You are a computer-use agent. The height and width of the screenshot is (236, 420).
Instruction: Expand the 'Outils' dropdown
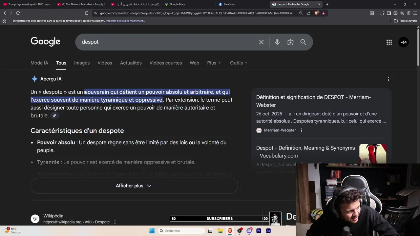[239, 63]
